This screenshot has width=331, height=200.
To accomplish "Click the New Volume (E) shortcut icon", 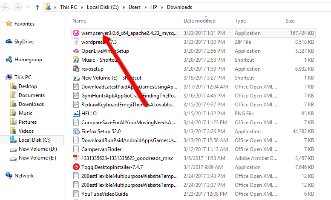I will point(76,78).
